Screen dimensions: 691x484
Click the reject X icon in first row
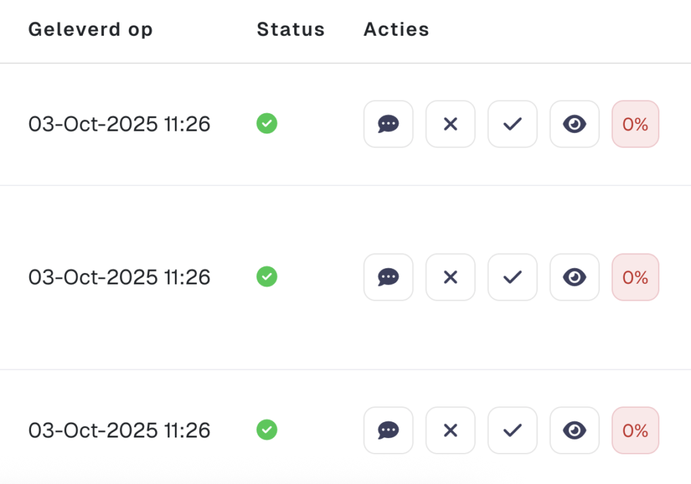(450, 124)
